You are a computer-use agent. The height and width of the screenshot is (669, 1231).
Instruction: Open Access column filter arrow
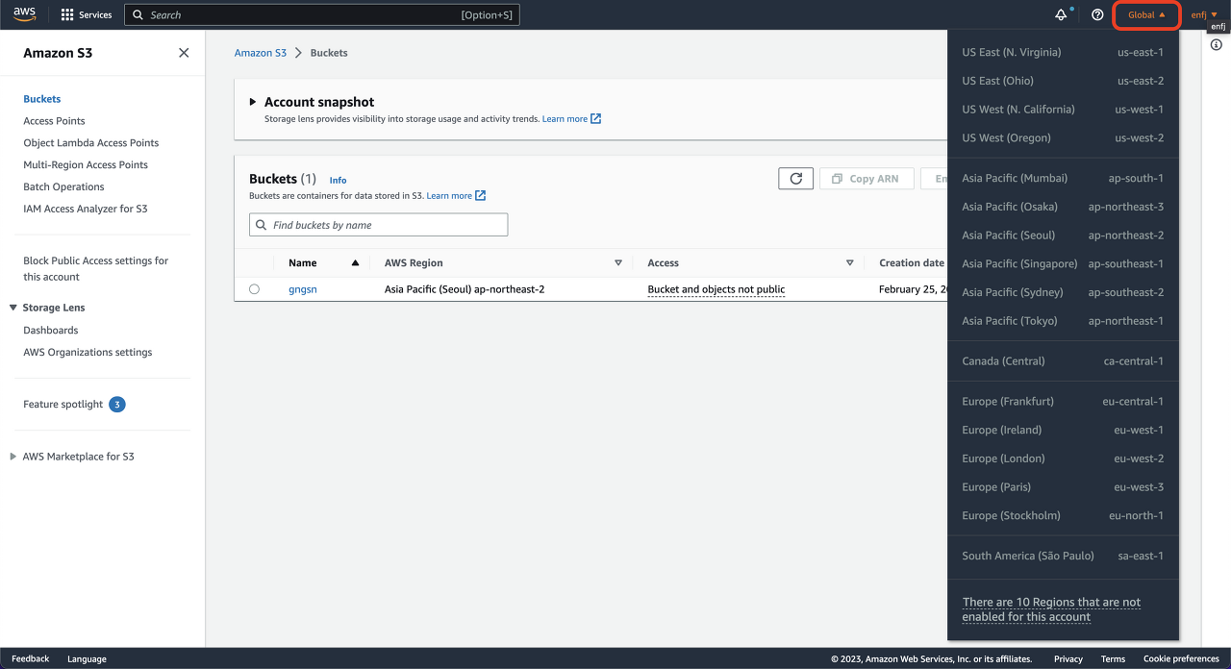849,262
